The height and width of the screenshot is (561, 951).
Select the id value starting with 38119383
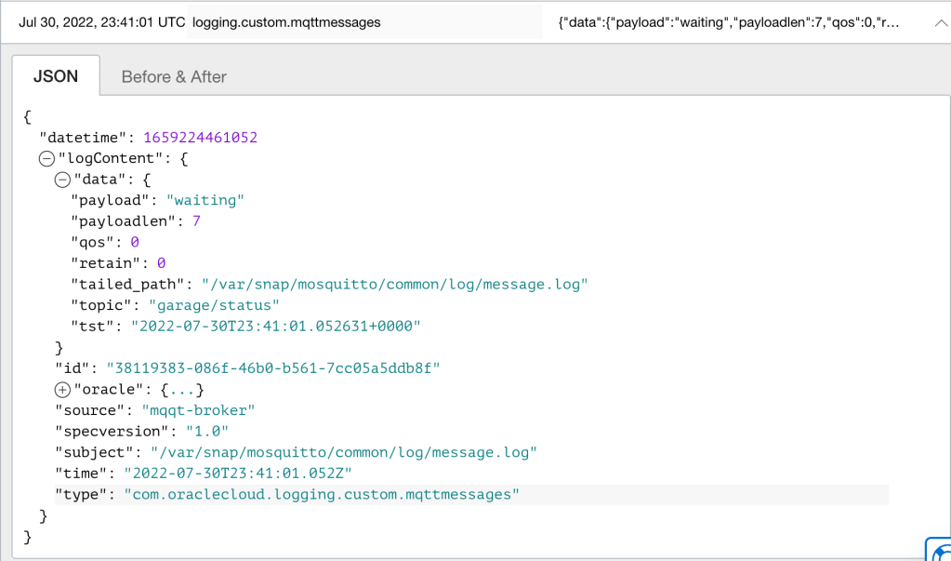coord(272,368)
